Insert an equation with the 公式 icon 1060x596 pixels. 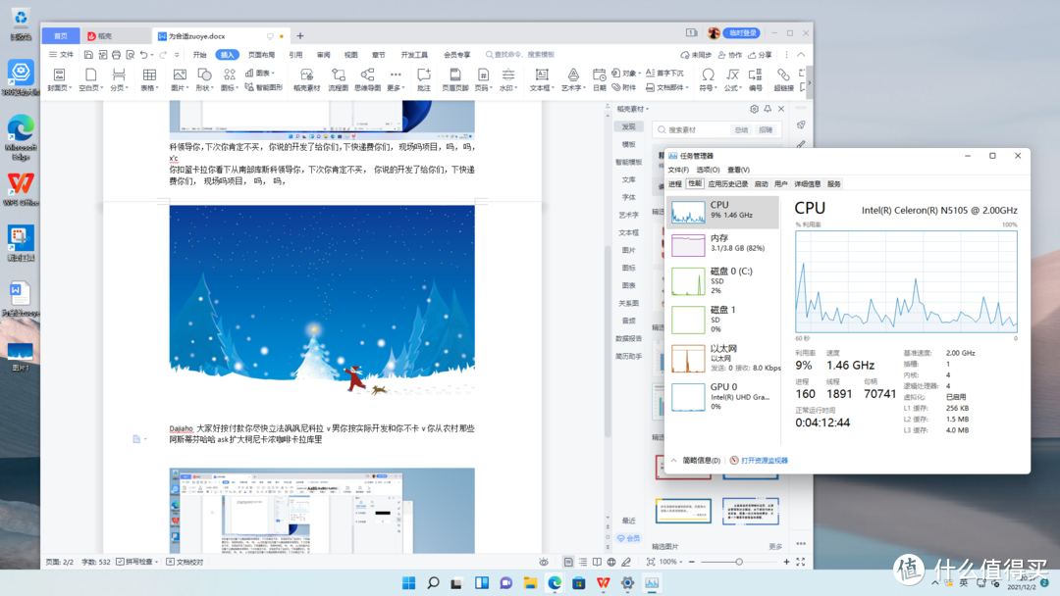tap(732, 75)
